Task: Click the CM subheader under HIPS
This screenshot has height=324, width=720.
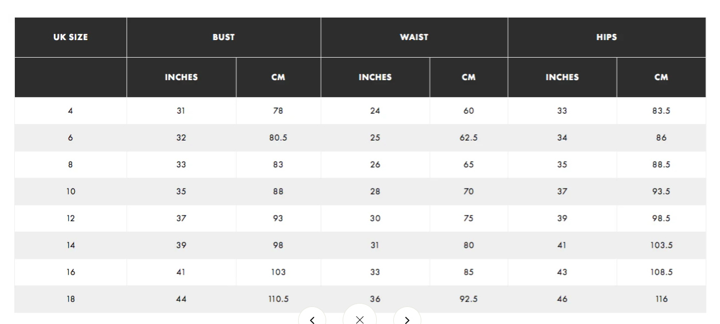Action: (661, 77)
